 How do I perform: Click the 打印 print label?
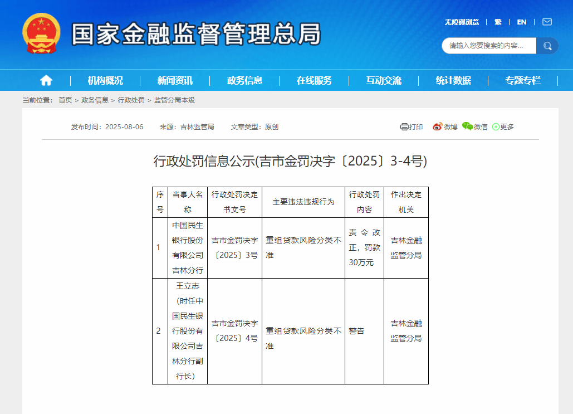[416, 127]
